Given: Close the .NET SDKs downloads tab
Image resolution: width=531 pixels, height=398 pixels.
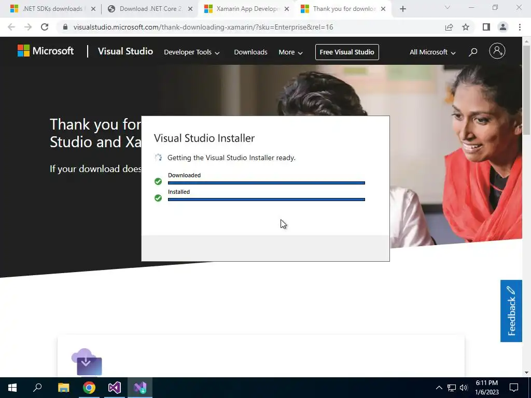Looking at the screenshot, I should coord(93,9).
